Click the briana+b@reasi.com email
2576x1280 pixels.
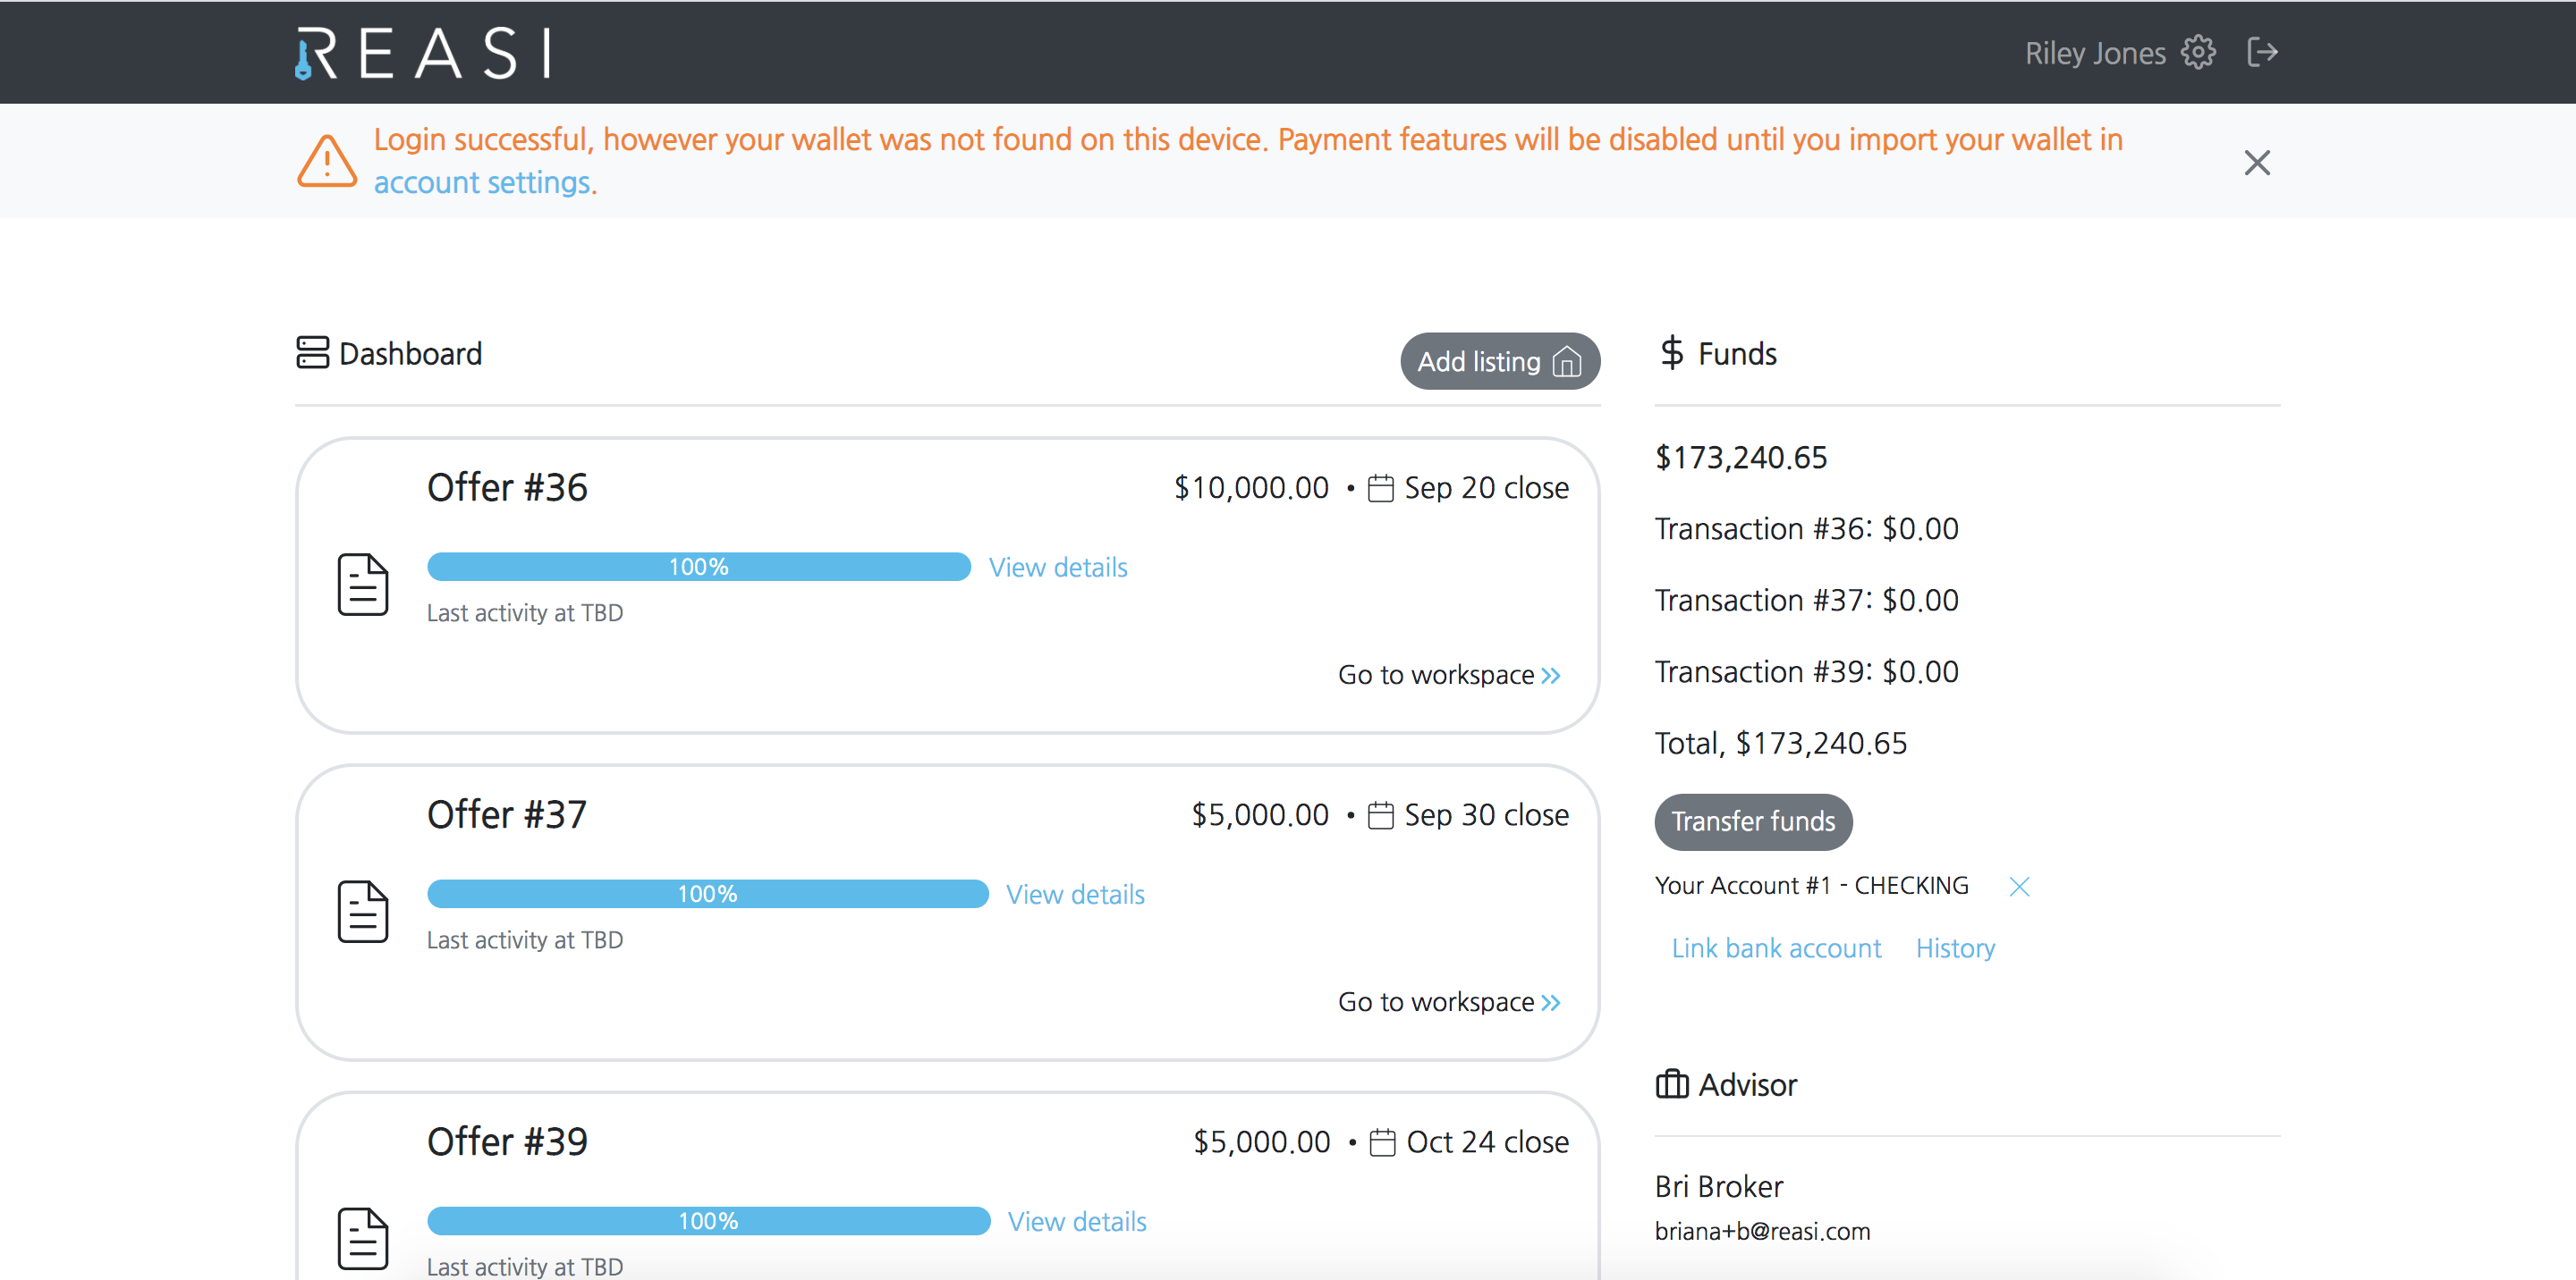click(1762, 1232)
